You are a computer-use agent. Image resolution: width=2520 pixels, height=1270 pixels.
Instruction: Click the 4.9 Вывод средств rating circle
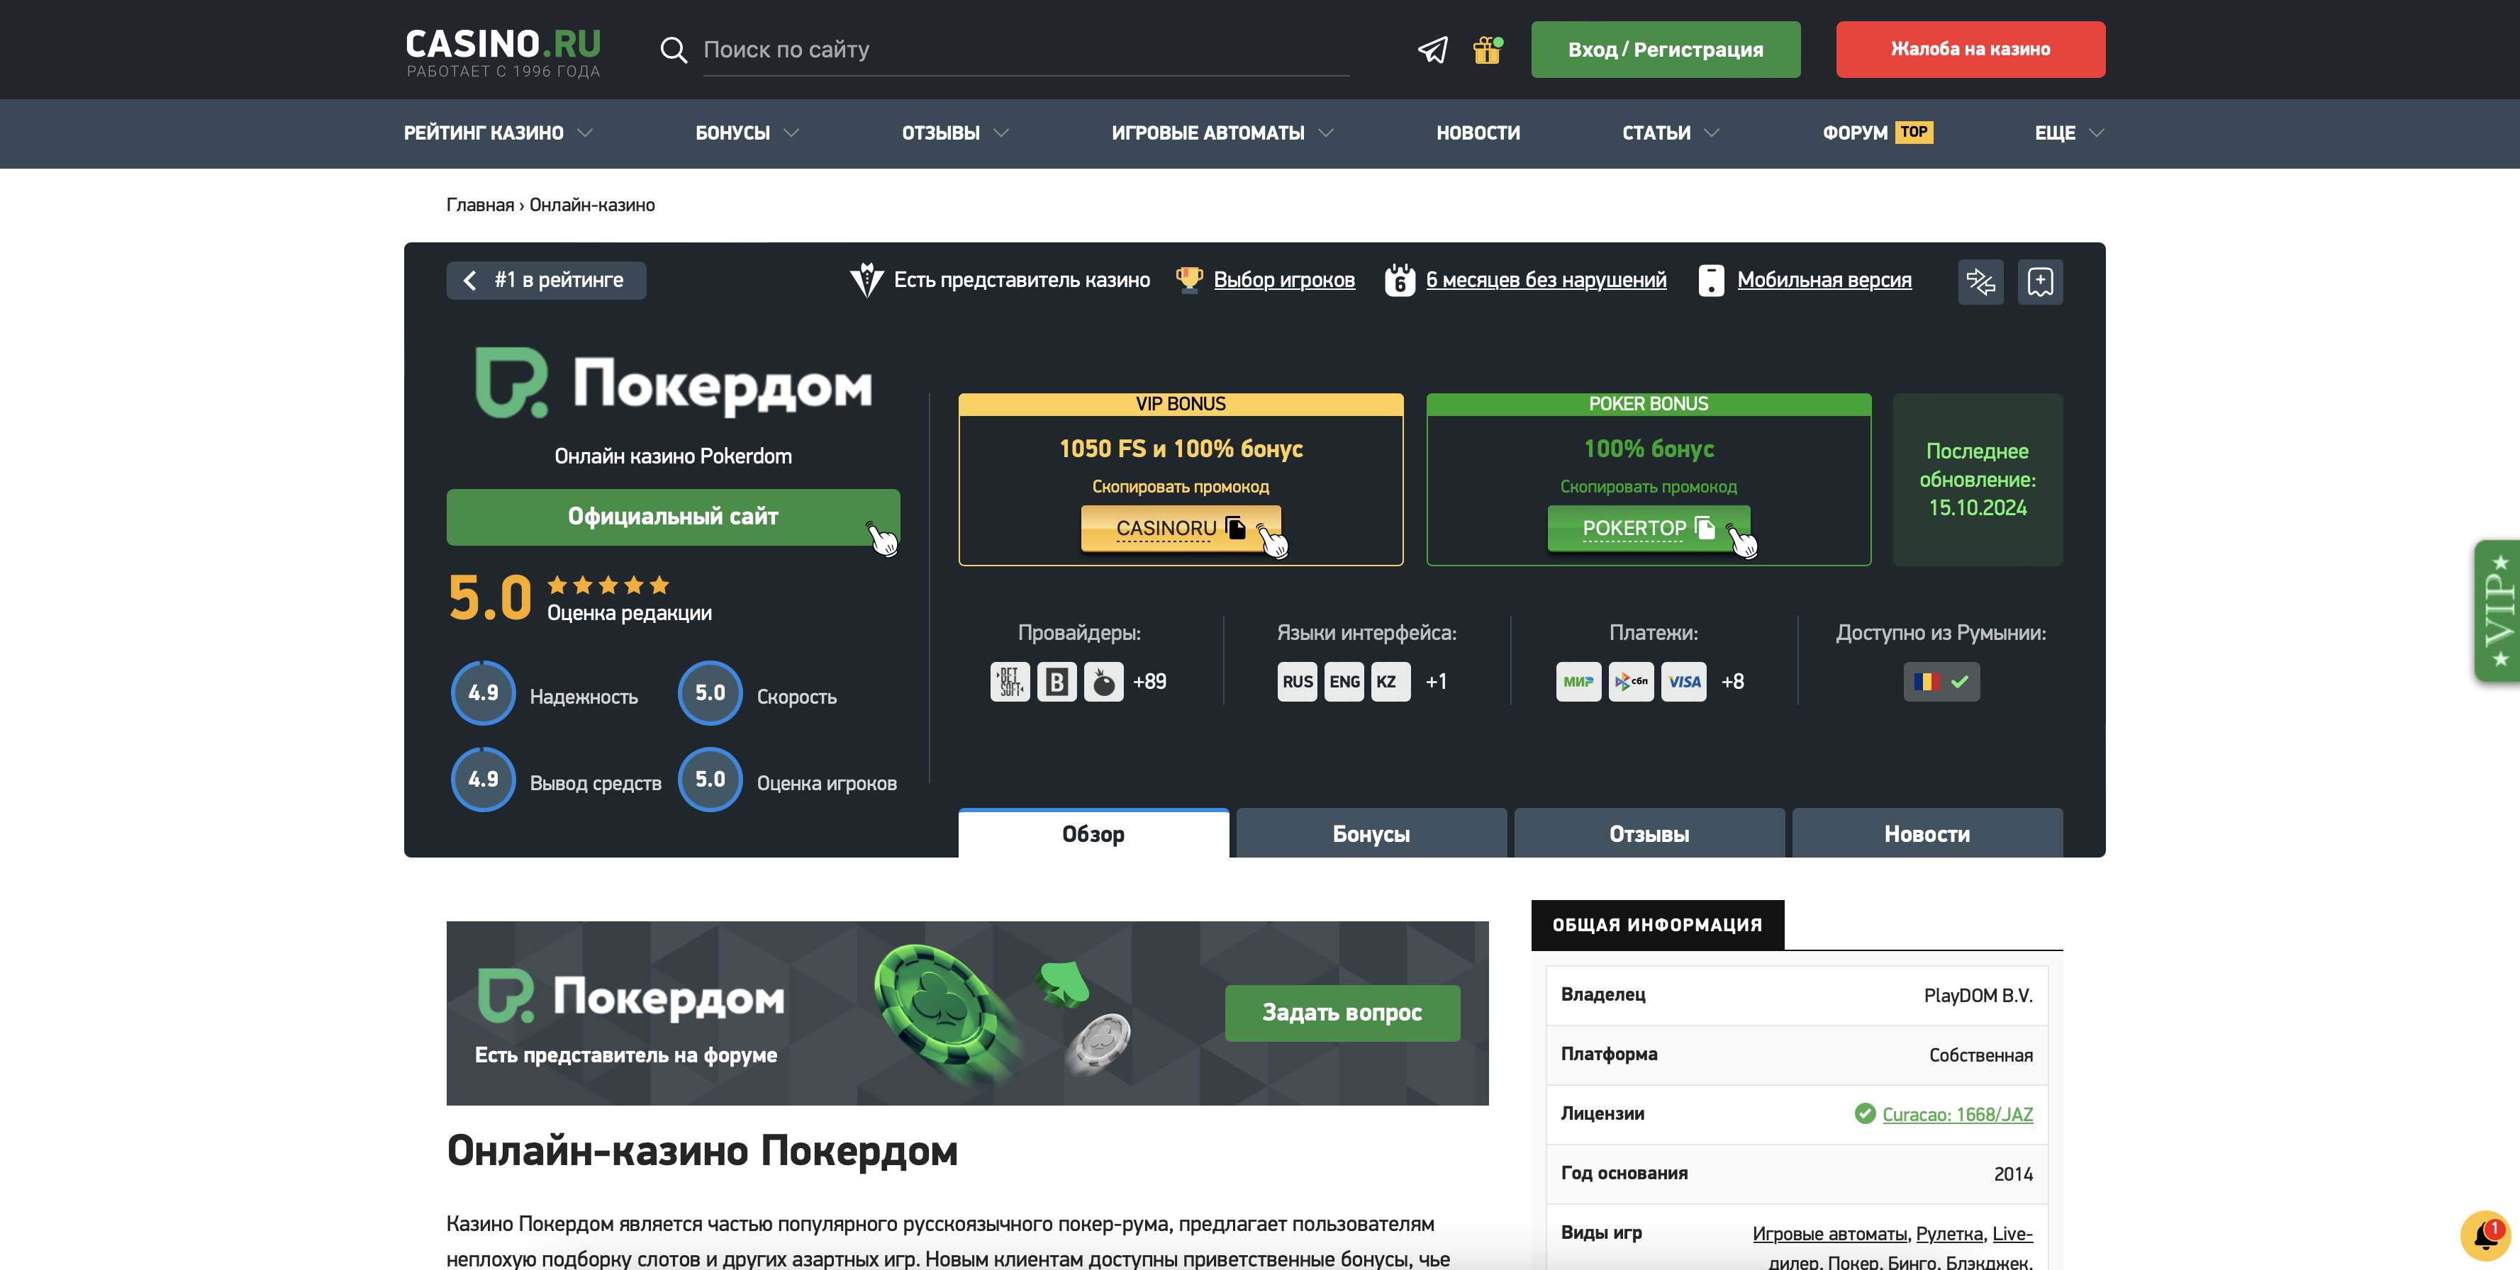coord(482,779)
